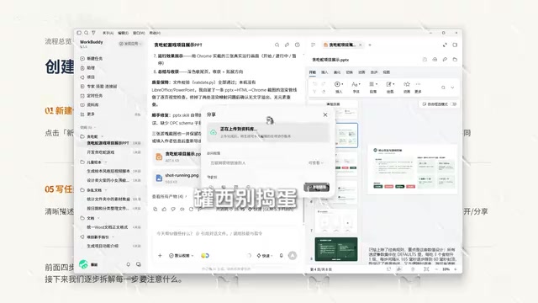Open the 默认权限 dropdown

tap(182, 256)
